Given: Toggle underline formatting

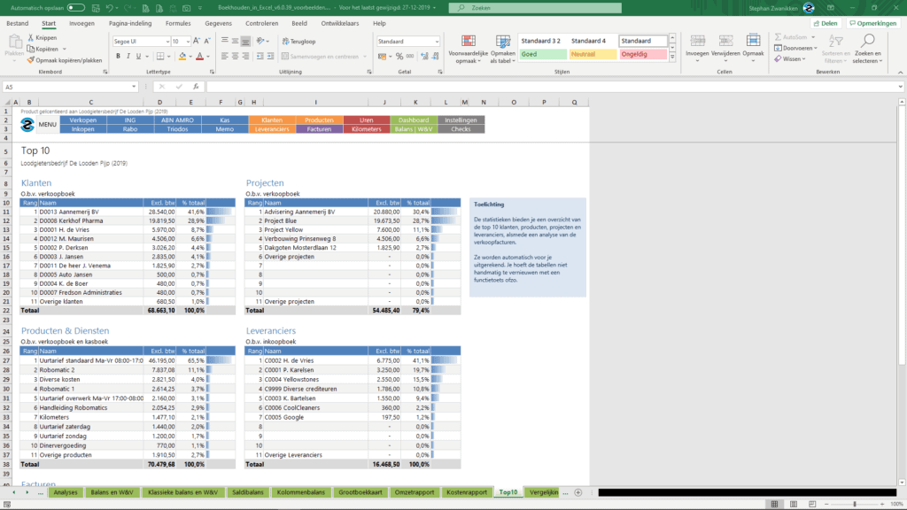Looking at the screenshot, I should point(139,55).
